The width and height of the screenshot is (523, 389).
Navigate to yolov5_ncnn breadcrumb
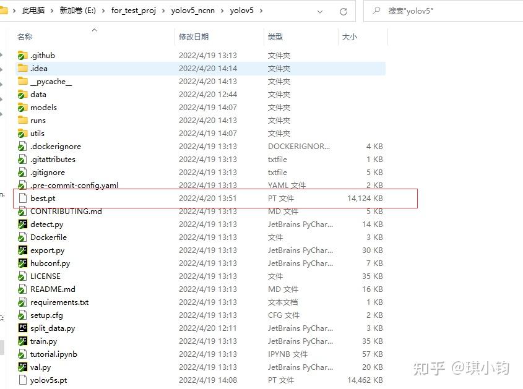[192, 11]
